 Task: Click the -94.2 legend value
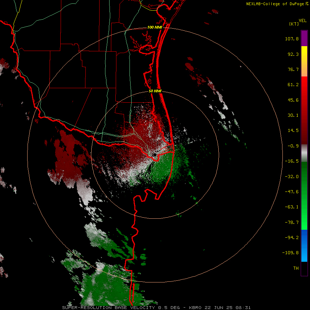(x=292, y=238)
